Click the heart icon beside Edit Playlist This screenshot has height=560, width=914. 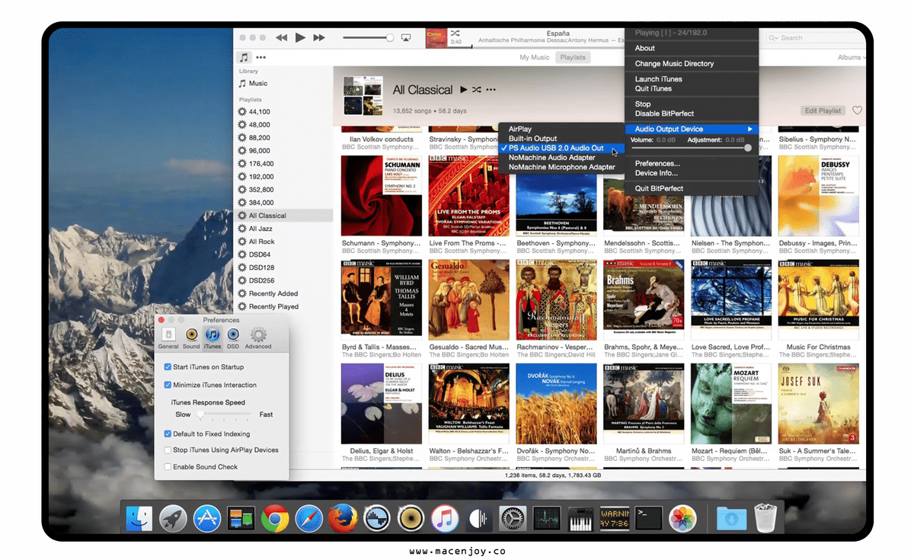coord(857,110)
